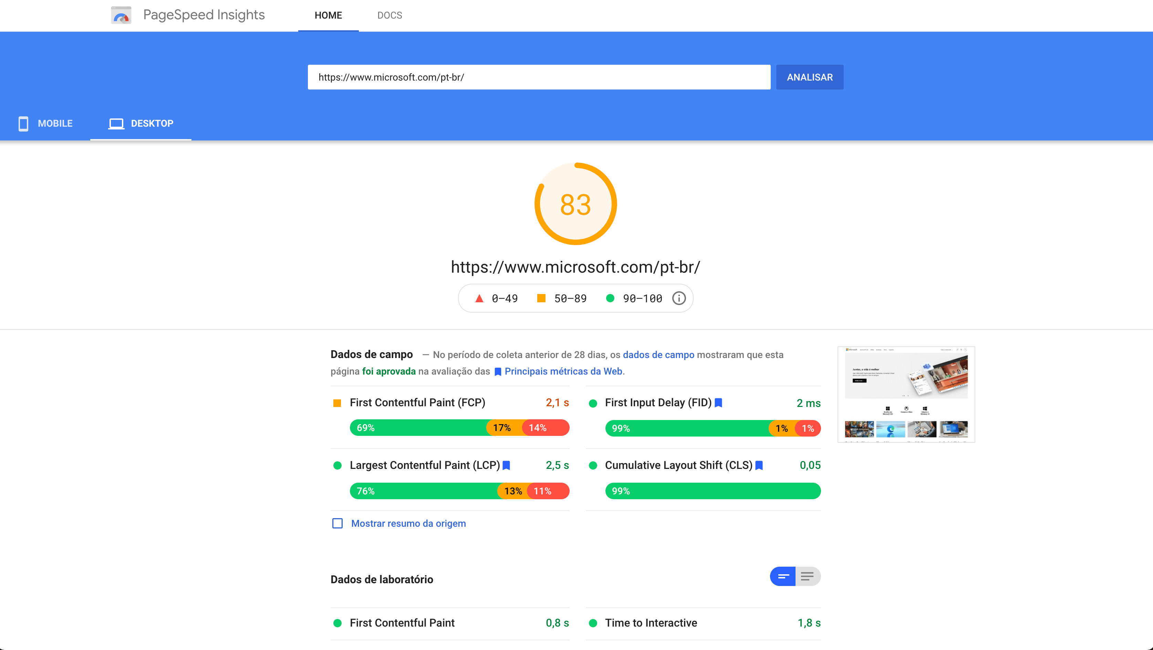This screenshot has height=650, width=1153.
Task: Click the orange square FCP status icon
Action: point(337,403)
